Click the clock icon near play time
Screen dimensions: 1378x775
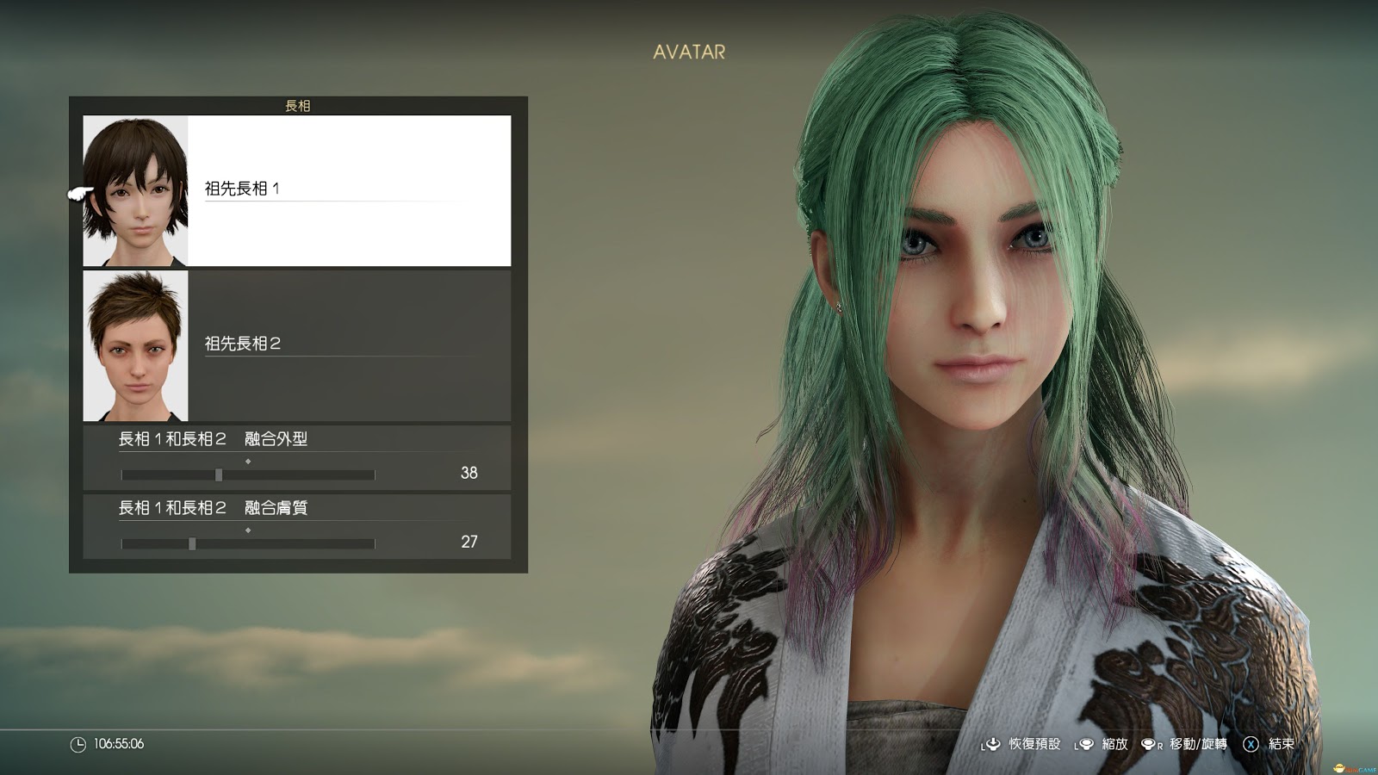[x=78, y=744]
